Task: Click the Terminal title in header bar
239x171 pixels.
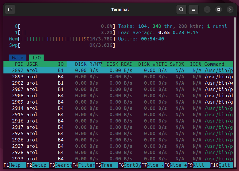Action: point(120,9)
